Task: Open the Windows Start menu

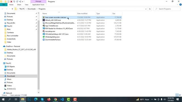Action: pos(3,99)
